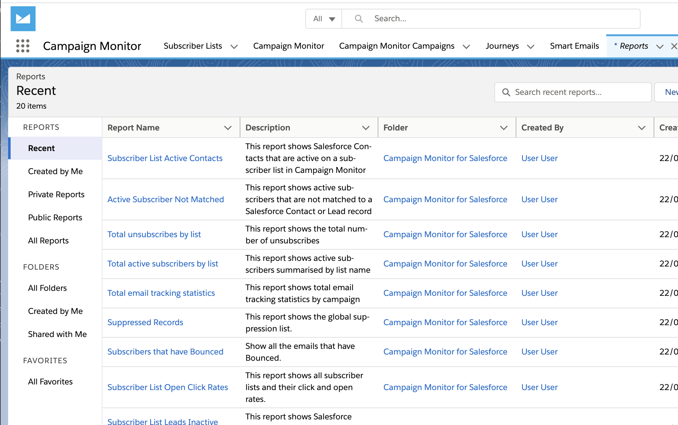This screenshot has width=678, height=425.
Task: Expand the Subscriber Lists nav dropdown
Action: [x=234, y=46]
